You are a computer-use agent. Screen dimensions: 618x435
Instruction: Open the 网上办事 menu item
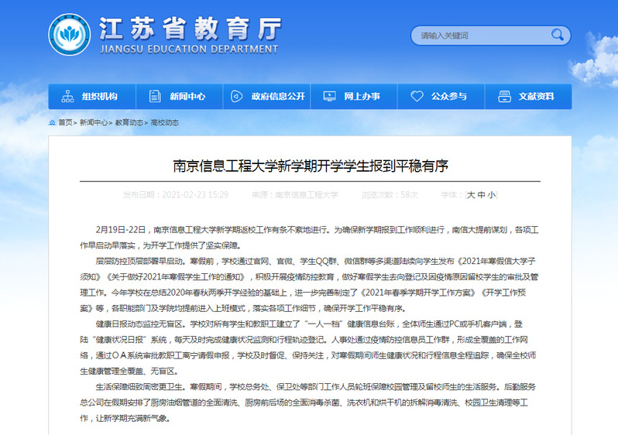[x=362, y=97]
